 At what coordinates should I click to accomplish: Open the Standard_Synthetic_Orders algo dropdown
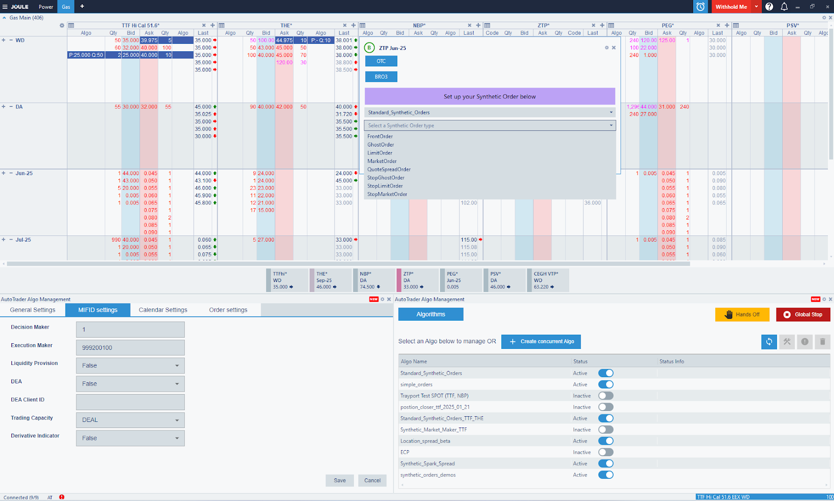tap(490, 113)
